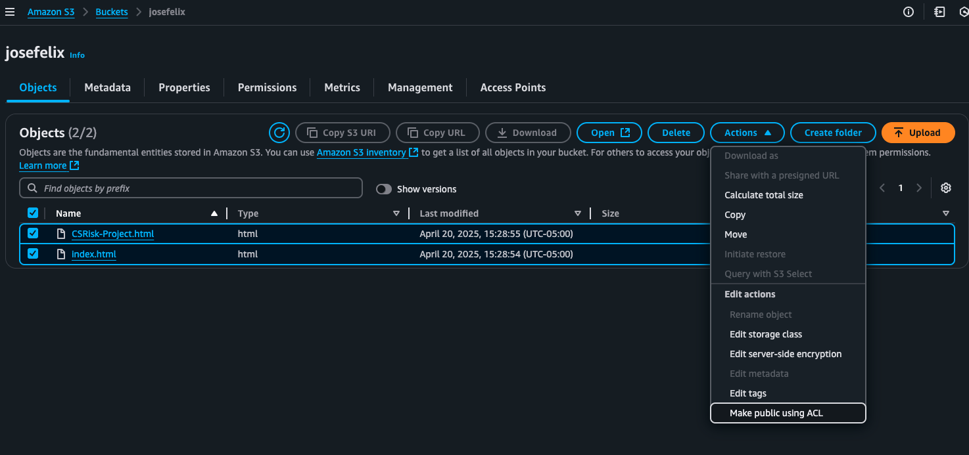Open the Amazon S3 breadcrumb link
The image size is (969, 455).
pos(51,12)
